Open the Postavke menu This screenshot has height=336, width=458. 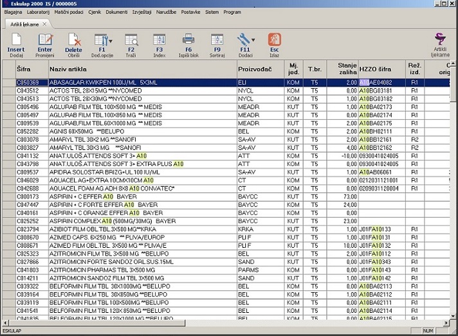coord(190,12)
